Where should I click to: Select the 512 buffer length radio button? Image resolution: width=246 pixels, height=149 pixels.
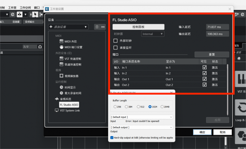coord(138,107)
